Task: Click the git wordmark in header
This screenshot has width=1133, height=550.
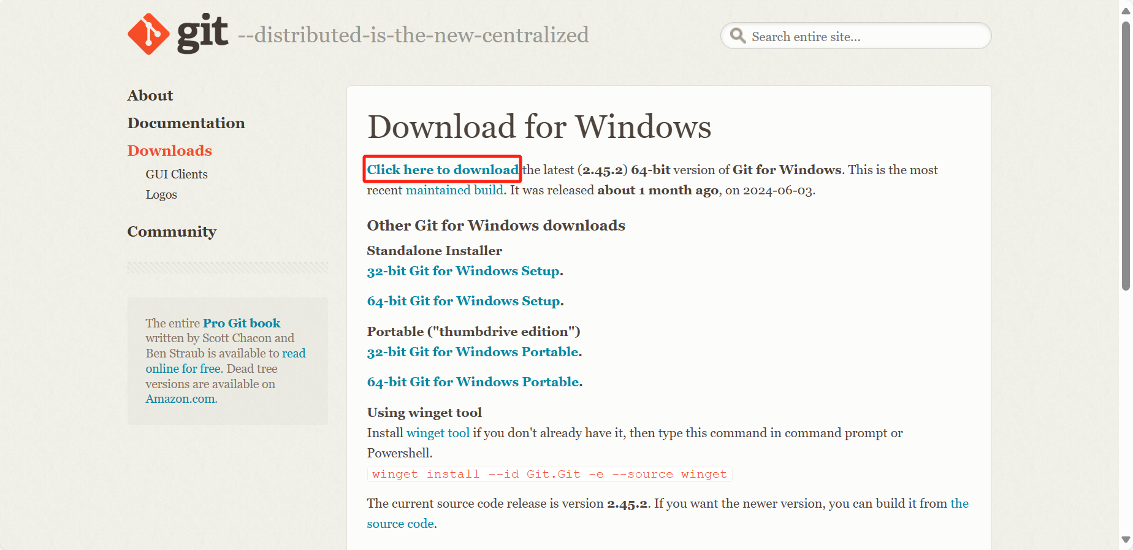Action: click(202, 32)
